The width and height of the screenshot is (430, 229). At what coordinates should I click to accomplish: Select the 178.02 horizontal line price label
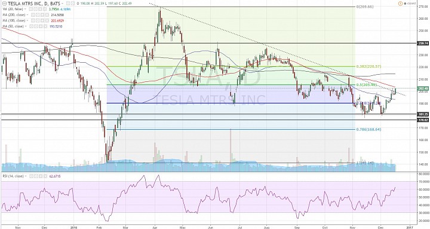(x=423, y=120)
